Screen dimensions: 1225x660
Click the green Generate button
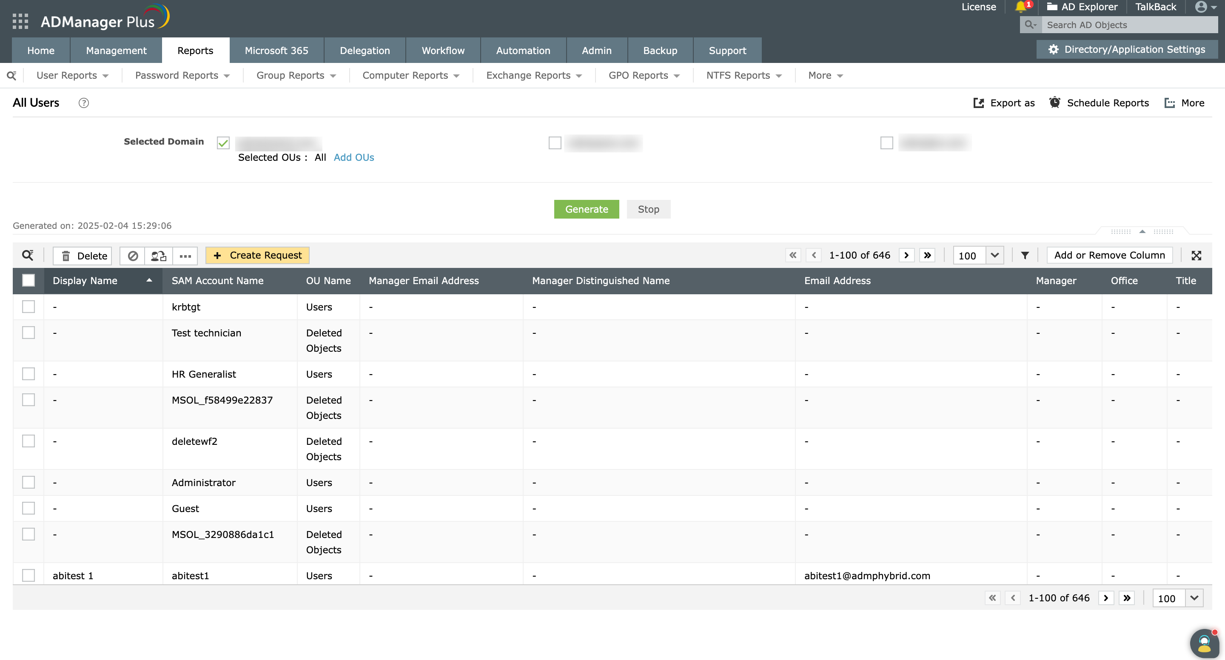pyautogui.click(x=587, y=209)
